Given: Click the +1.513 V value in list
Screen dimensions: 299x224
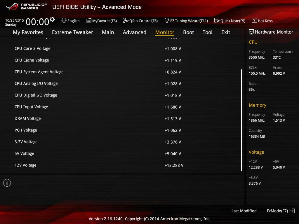Looking at the screenshot, I should (173, 119).
